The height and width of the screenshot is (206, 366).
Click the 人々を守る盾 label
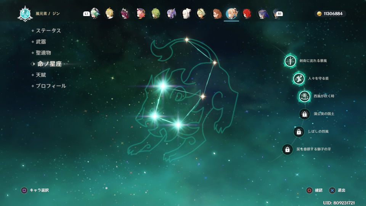click(318, 79)
